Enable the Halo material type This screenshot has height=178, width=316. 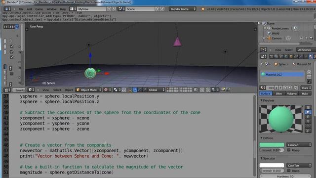click(x=305, y=93)
